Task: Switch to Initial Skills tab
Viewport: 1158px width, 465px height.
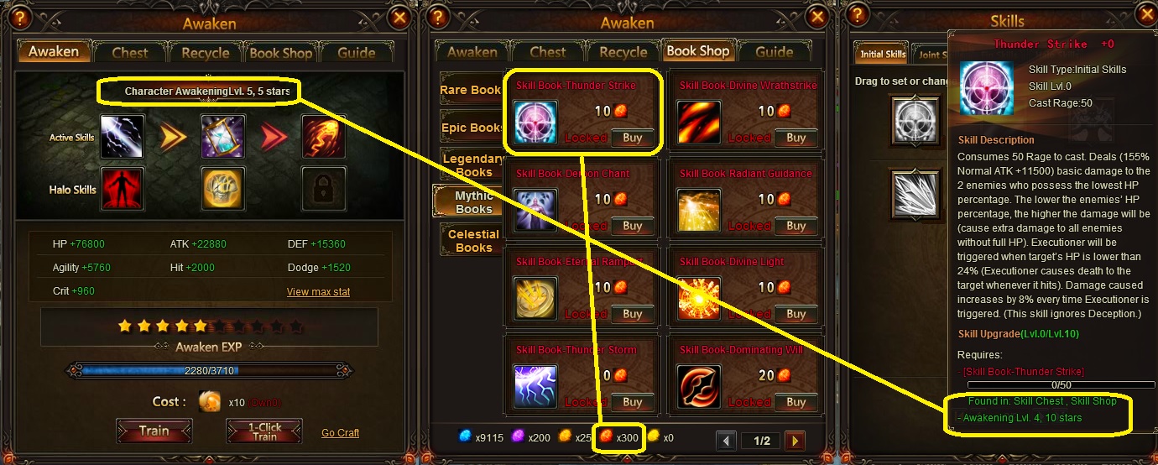Action: (883, 55)
